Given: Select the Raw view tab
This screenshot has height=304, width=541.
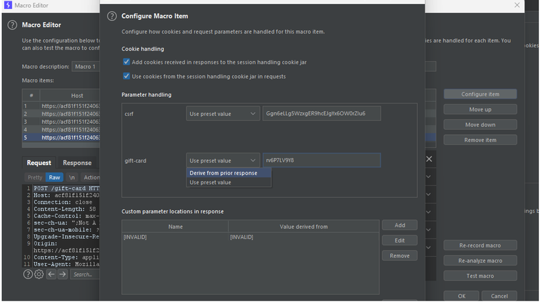Looking at the screenshot, I should pyautogui.click(x=54, y=178).
